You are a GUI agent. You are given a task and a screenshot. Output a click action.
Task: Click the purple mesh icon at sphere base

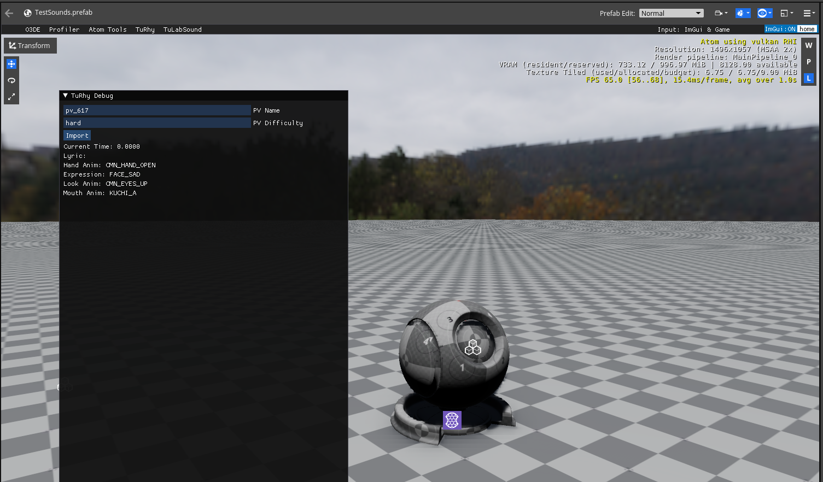click(x=452, y=420)
